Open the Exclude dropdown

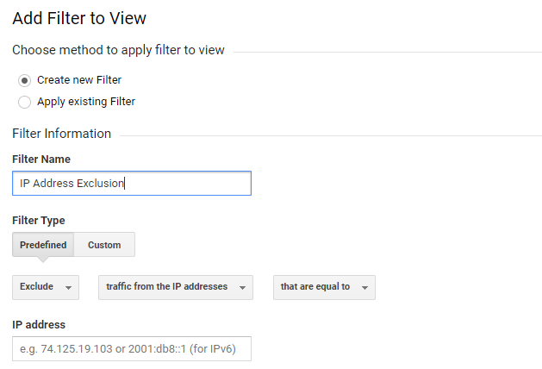pyautogui.click(x=46, y=287)
